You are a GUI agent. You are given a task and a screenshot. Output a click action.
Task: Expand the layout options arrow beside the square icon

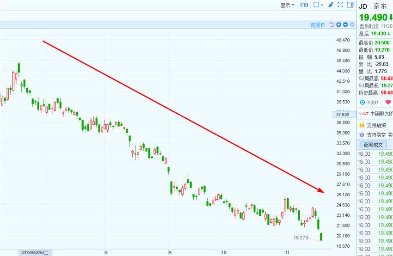[x=322, y=5]
